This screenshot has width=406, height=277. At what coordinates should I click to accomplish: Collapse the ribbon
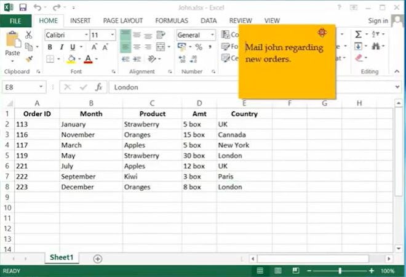pyautogui.click(x=397, y=71)
